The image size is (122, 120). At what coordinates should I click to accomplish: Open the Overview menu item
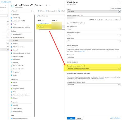click(x=16, y=14)
